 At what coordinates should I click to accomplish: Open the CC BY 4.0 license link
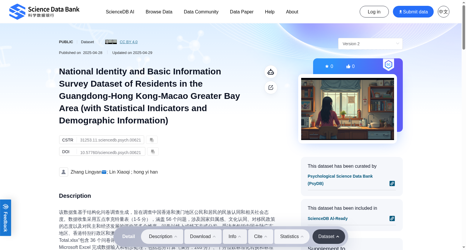(x=129, y=42)
